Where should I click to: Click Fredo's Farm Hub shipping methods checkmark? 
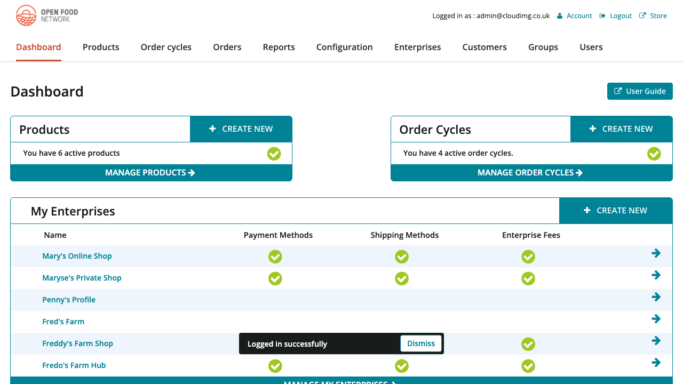pyautogui.click(x=402, y=366)
